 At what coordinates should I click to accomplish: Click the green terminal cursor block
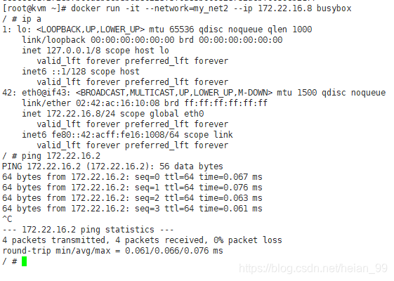[x=24, y=261]
